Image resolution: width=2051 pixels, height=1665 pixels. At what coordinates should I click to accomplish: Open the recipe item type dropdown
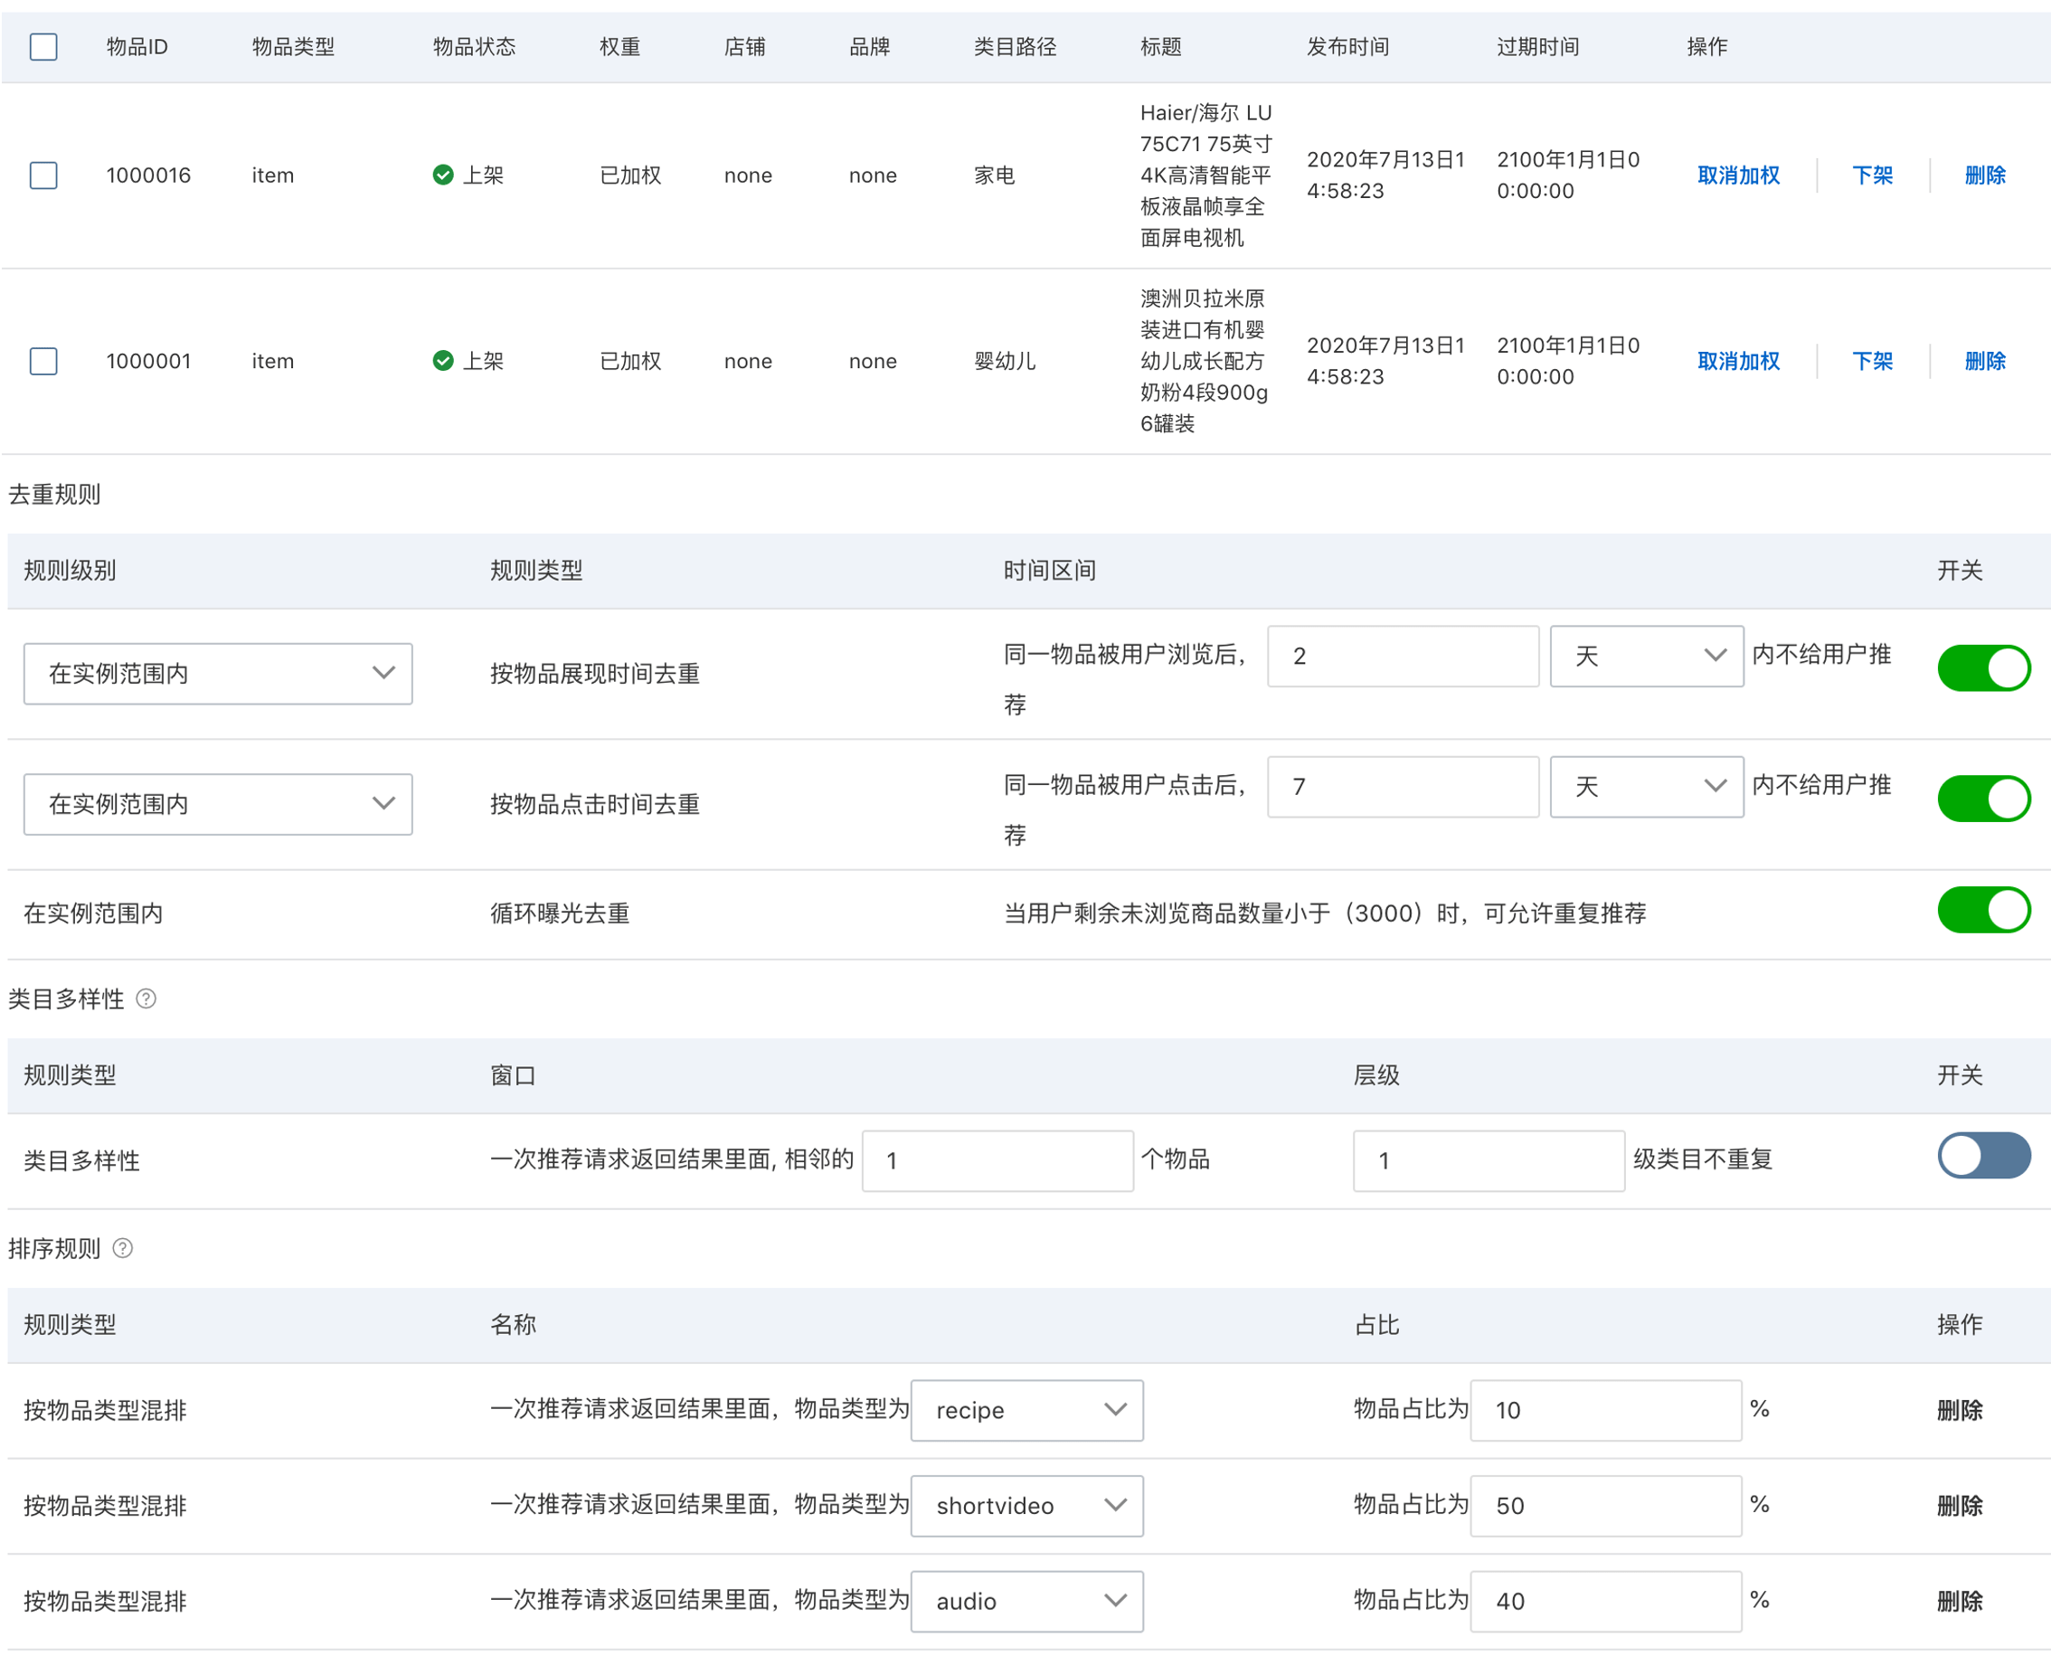click(x=1027, y=1410)
